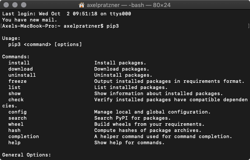The width and height of the screenshot is (250, 160).
Task: Click the 'Last login' line text
Action: pyautogui.click(x=67, y=14)
